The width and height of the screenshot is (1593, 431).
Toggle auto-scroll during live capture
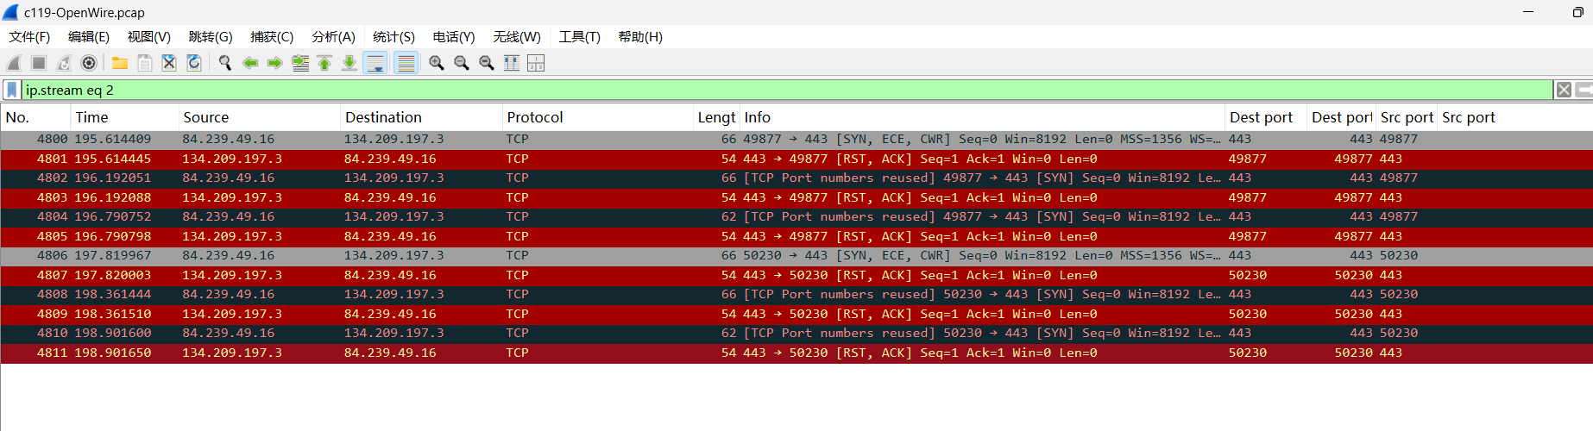click(375, 63)
